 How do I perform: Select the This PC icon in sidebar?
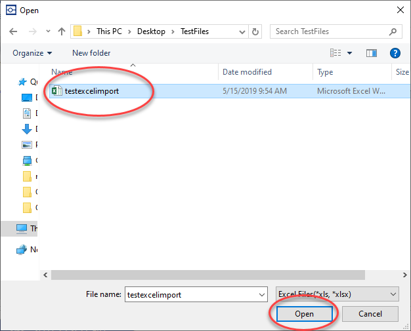coord(22,229)
